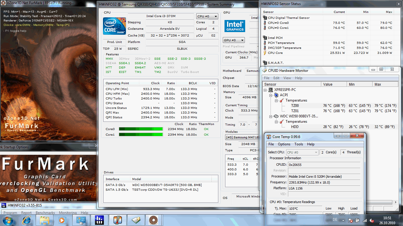Click the muted volume tray icon
The image size is (403, 226).
coord(372,220)
